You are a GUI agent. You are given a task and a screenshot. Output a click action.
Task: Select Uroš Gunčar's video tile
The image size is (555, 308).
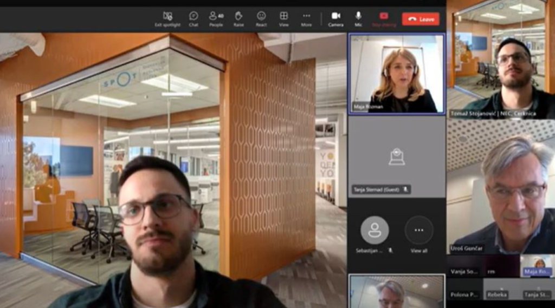tap(500, 187)
